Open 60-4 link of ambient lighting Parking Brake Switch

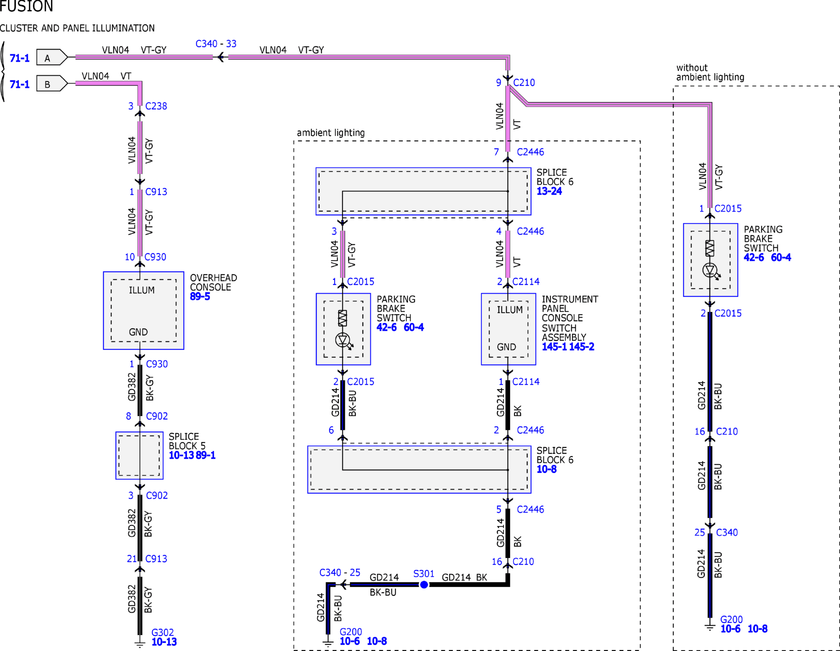414,327
